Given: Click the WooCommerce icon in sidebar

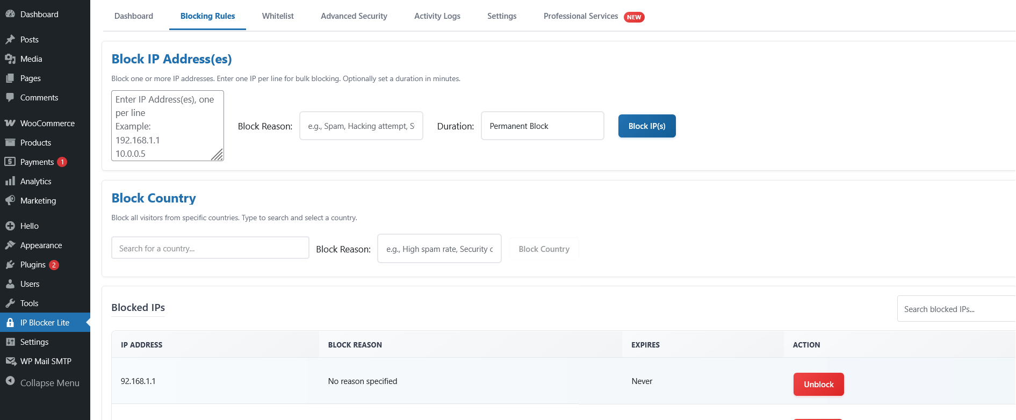Looking at the screenshot, I should coord(10,123).
